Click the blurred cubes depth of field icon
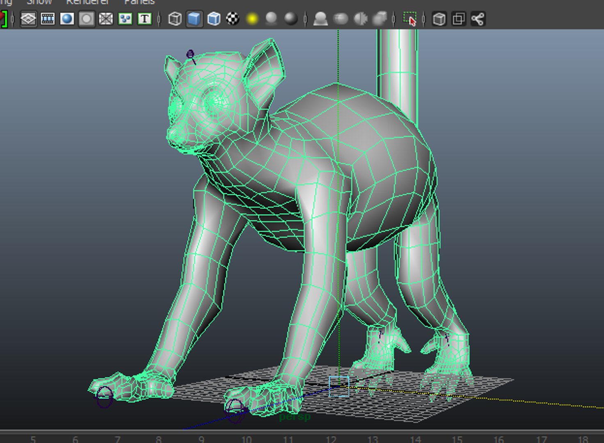Screen dimensions: 604x443 [380, 19]
